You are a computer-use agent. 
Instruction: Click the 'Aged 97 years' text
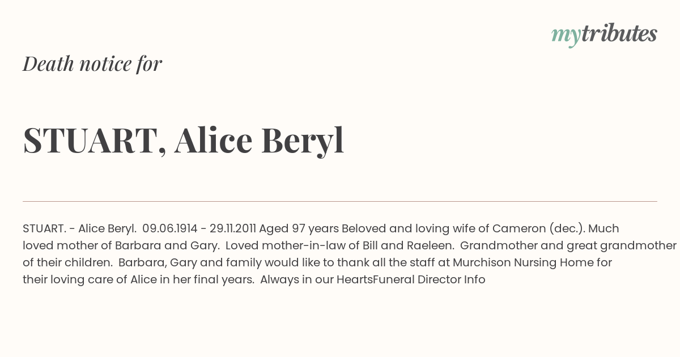point(299,228)
